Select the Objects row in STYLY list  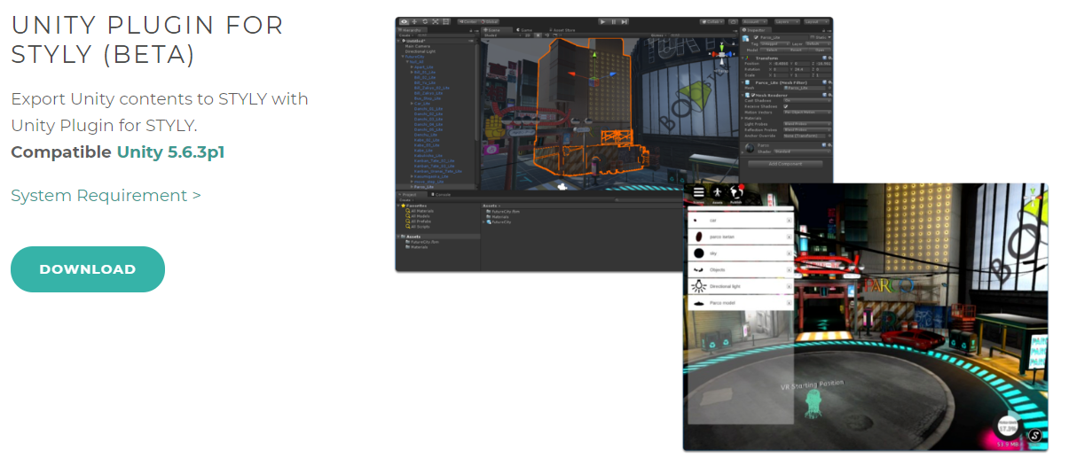pos(740,269)
